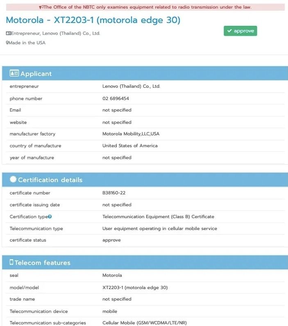Click the green approve button
Viewport: 288px width, 326px height.
tap(240, 31)
